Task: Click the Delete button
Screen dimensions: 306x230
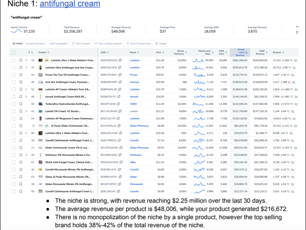Action: click(x=161, y=44)
